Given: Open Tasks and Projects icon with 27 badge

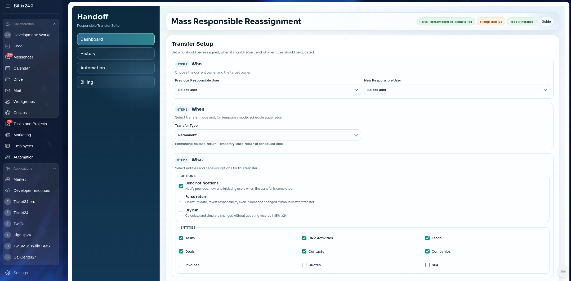Looking at the screenshot, I should pyautogui.click(x=8, y=124).
